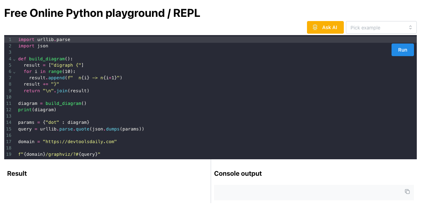This screenshot has width=421, height=221.
Task: Click line number 7 inside the for loop
Action: pyautogui.click(x=10, y=78)
